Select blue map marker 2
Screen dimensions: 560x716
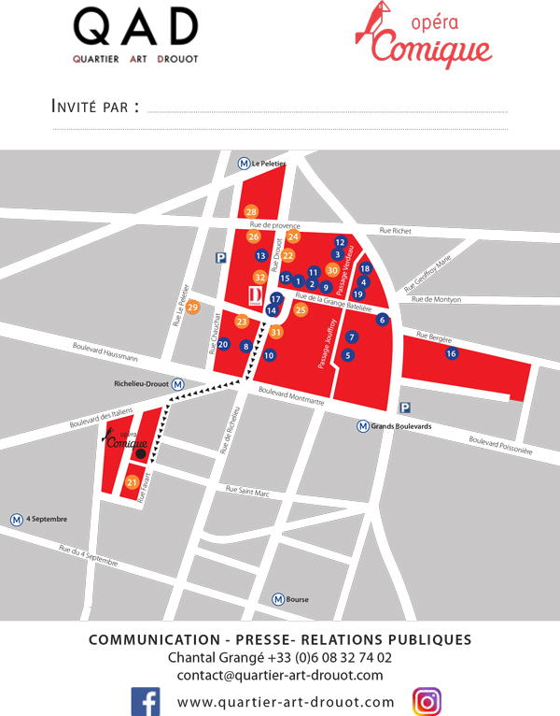[312, 284]
